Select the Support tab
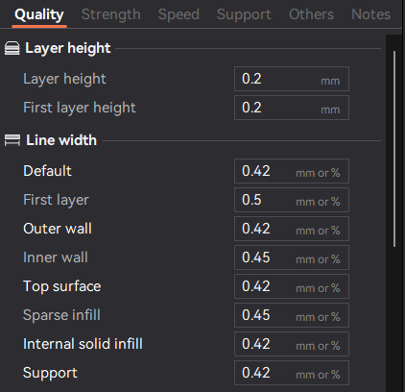 (244, 14)
